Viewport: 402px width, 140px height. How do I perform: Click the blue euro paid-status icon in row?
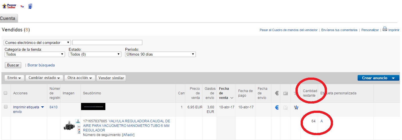point(277,107)
